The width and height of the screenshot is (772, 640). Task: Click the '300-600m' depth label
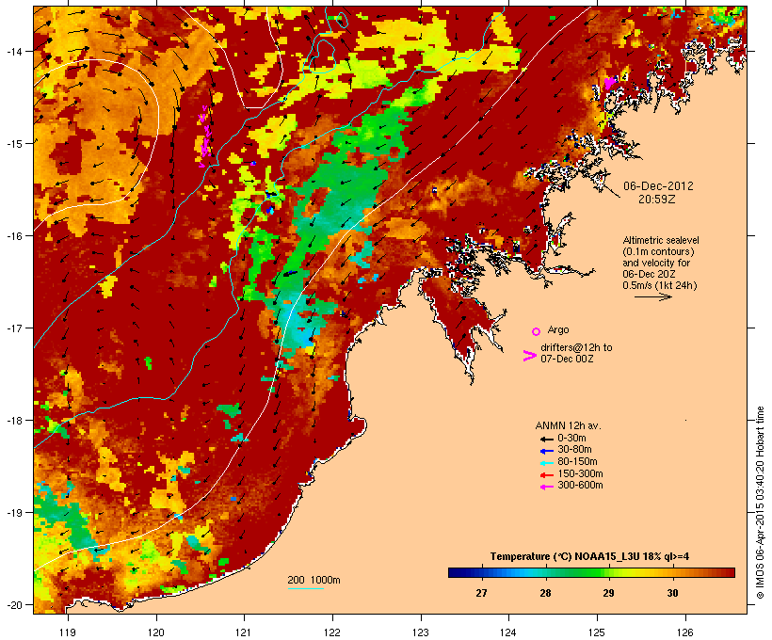(580, 486)
